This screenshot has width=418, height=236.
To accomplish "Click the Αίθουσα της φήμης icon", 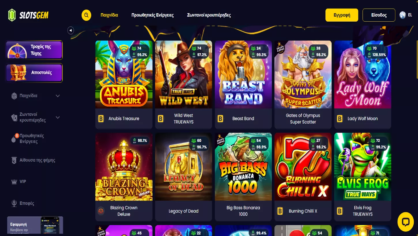I will pyautogui.click(x=14, y=160).
